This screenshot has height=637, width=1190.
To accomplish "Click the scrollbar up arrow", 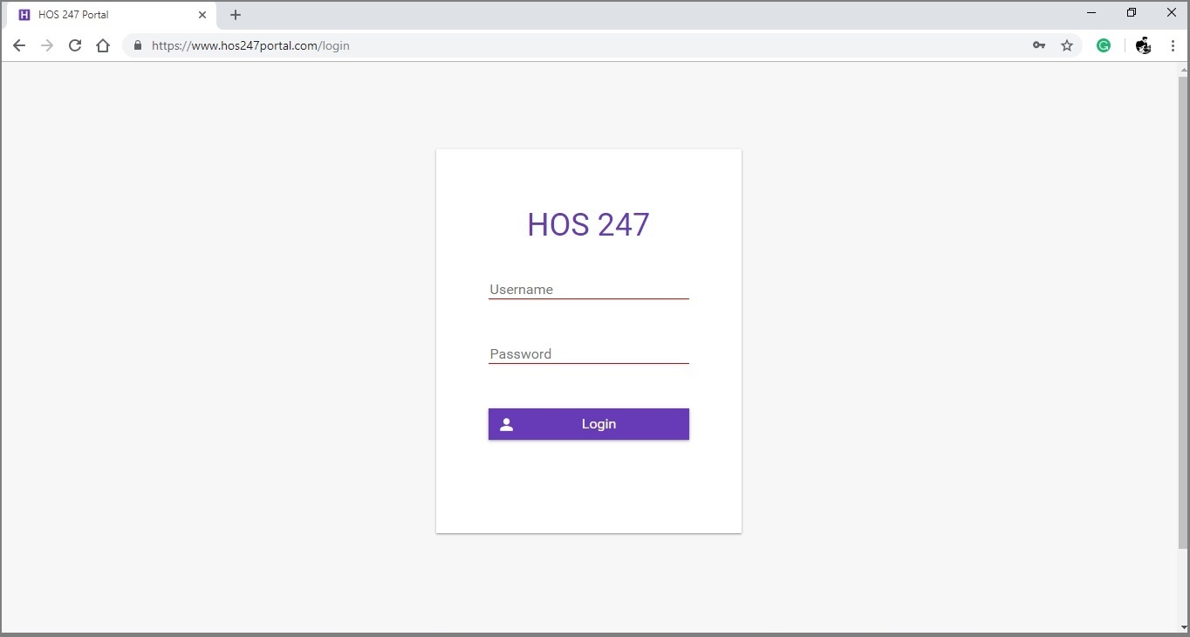I will (1183, 69).
